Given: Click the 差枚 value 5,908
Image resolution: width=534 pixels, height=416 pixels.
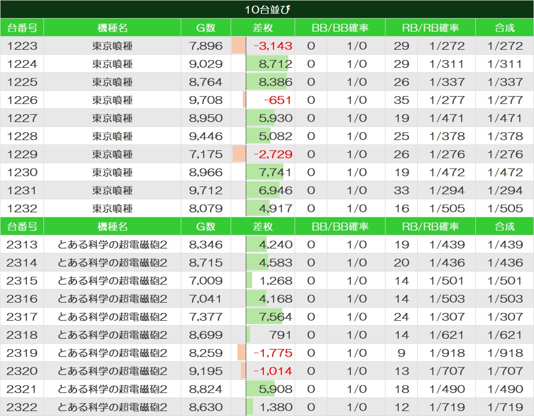Looking at the screenshot, I should 276,389.
